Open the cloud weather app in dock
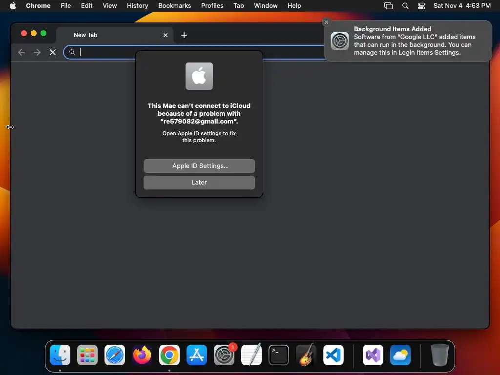The image size is (500, 375). pyautogui.click(x=400, y=355)
